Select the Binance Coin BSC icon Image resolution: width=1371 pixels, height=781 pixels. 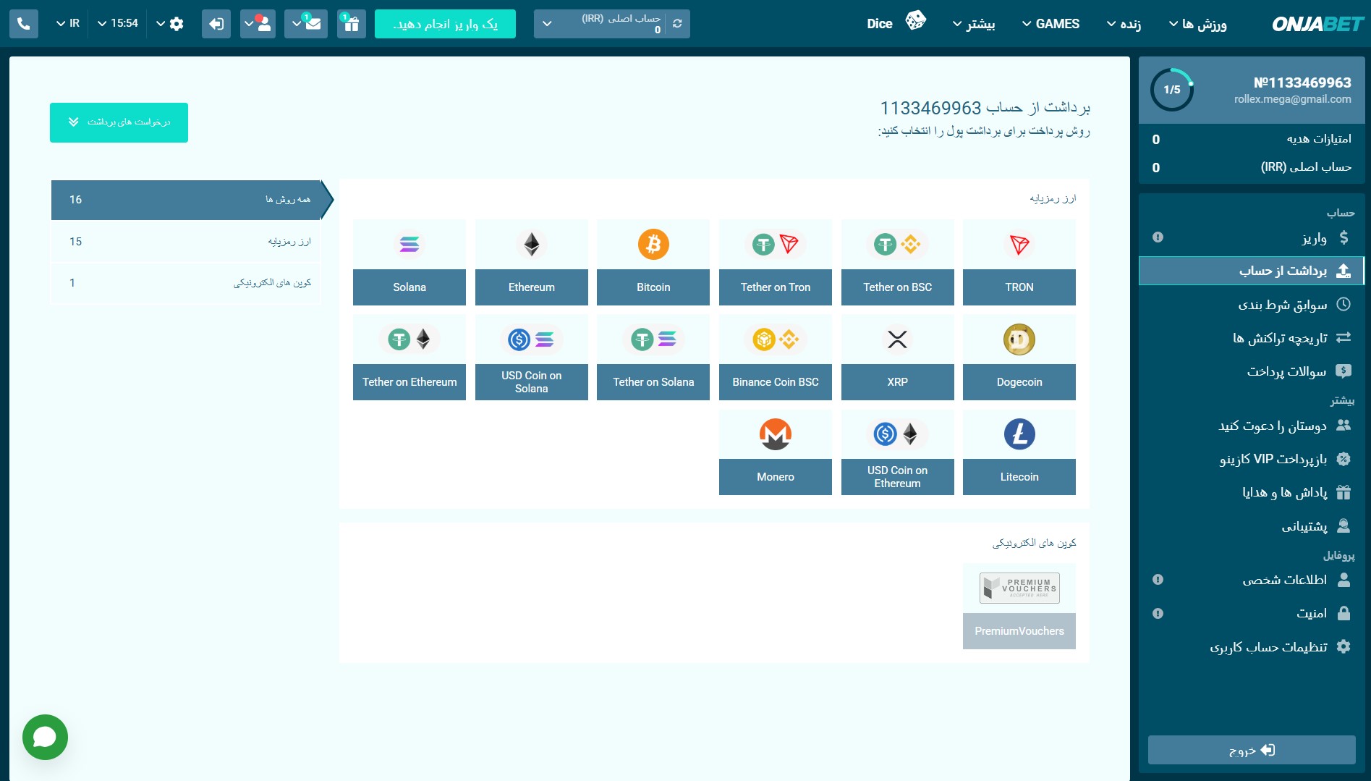(776, 339)
